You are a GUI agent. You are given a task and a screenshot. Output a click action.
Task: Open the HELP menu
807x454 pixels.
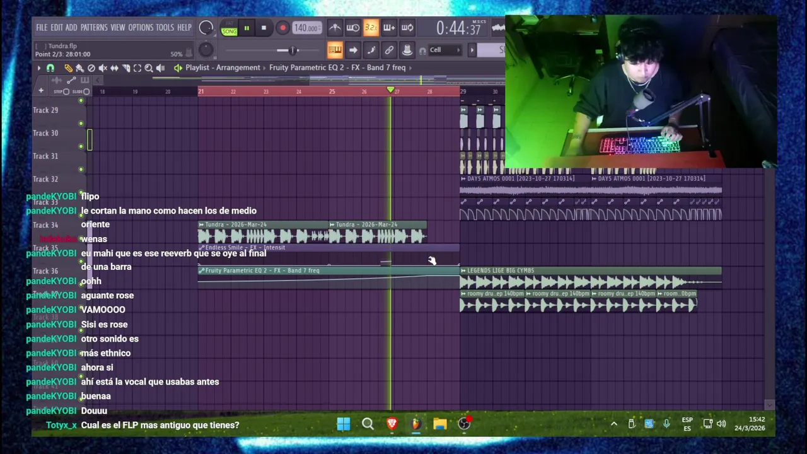(184, 28)
